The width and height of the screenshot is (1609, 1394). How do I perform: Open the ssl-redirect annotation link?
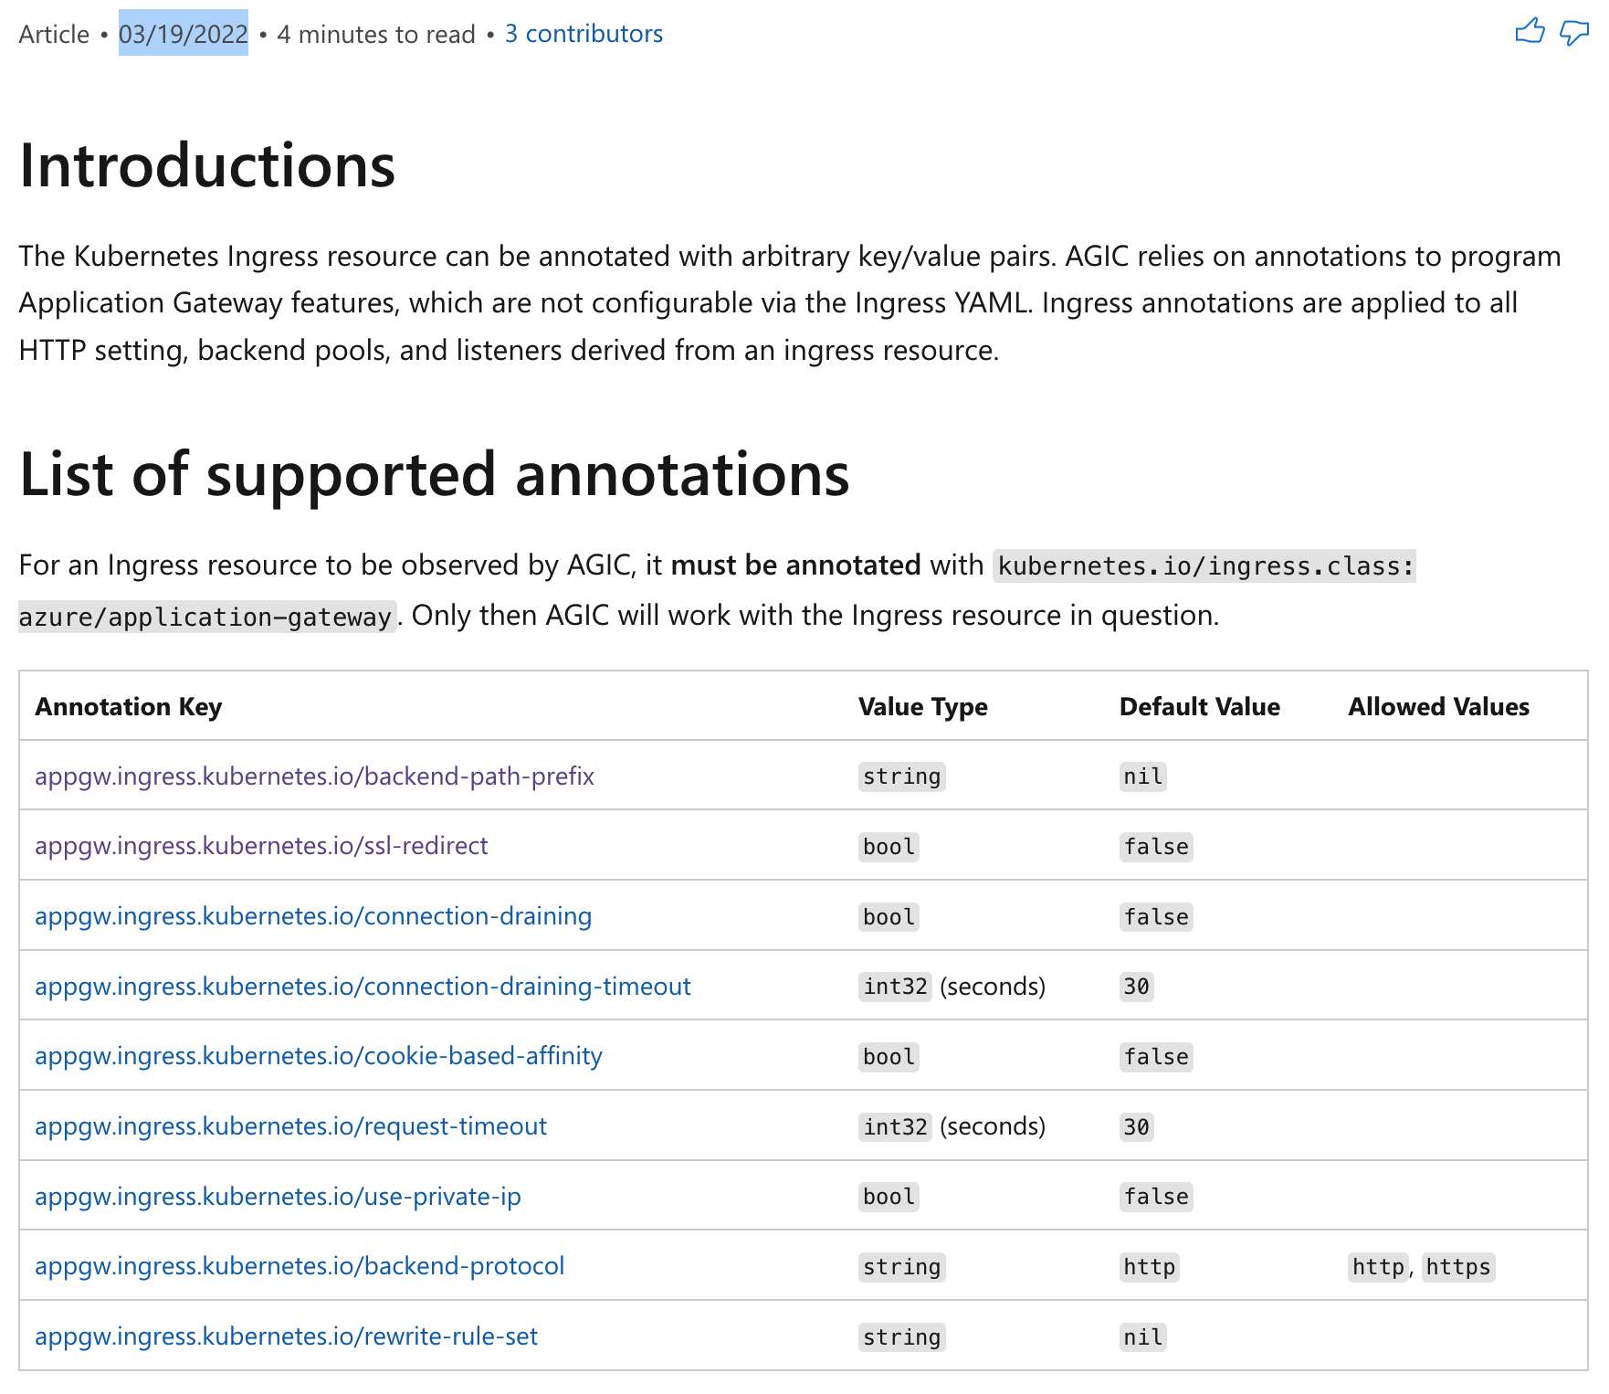click(261, 846)
